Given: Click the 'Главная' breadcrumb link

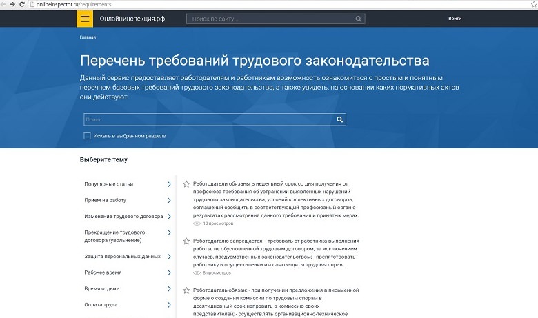Looking at the screenshot, I should click(88, 37).
